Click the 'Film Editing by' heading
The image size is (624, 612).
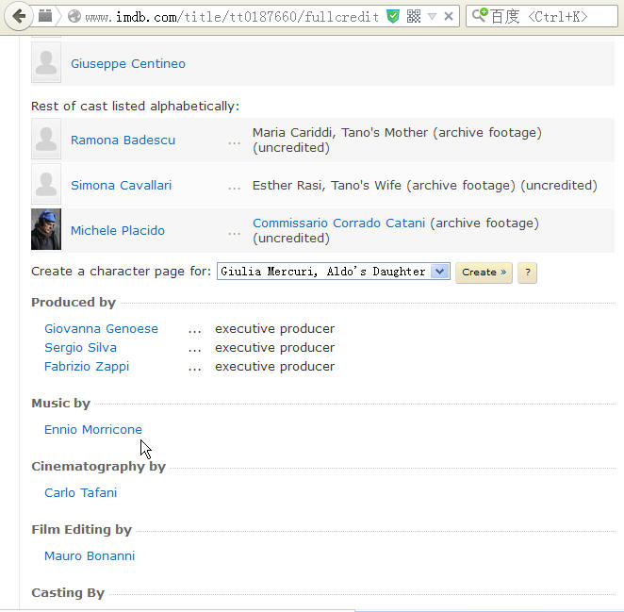(82, 530)
